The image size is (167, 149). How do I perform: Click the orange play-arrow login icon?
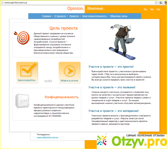69,71
